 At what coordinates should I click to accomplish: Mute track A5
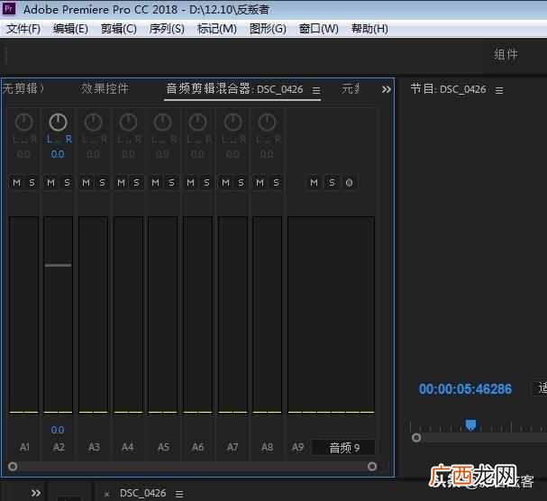tap(156, 182)
